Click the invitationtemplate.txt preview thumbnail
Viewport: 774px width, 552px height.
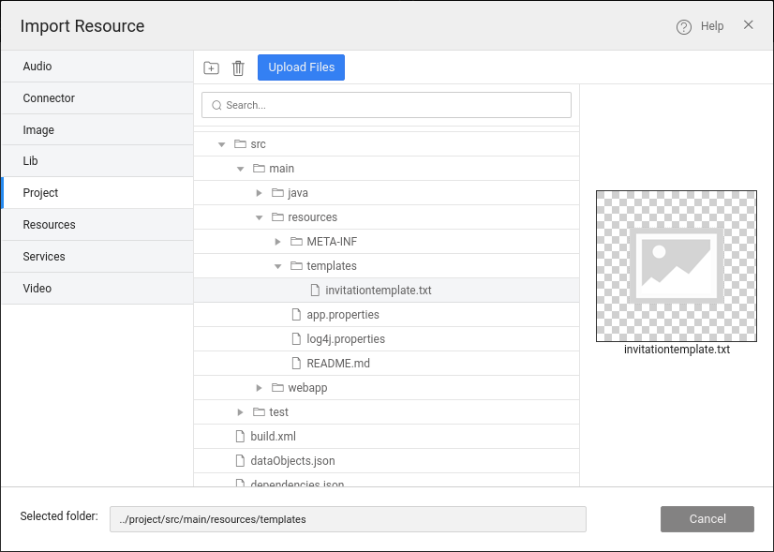[676, 267]
